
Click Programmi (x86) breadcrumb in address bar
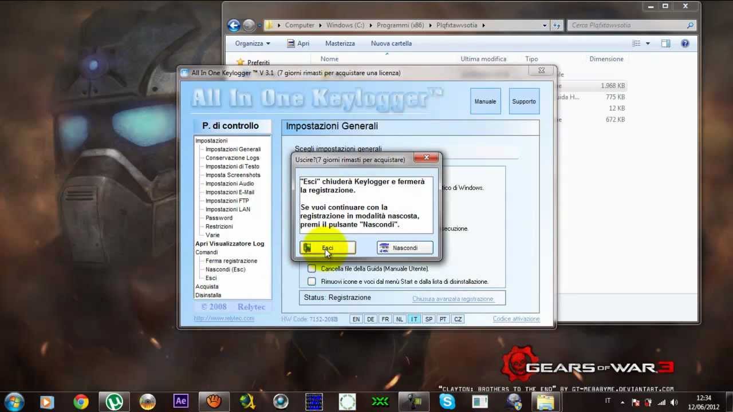click(x=401, y=25)
